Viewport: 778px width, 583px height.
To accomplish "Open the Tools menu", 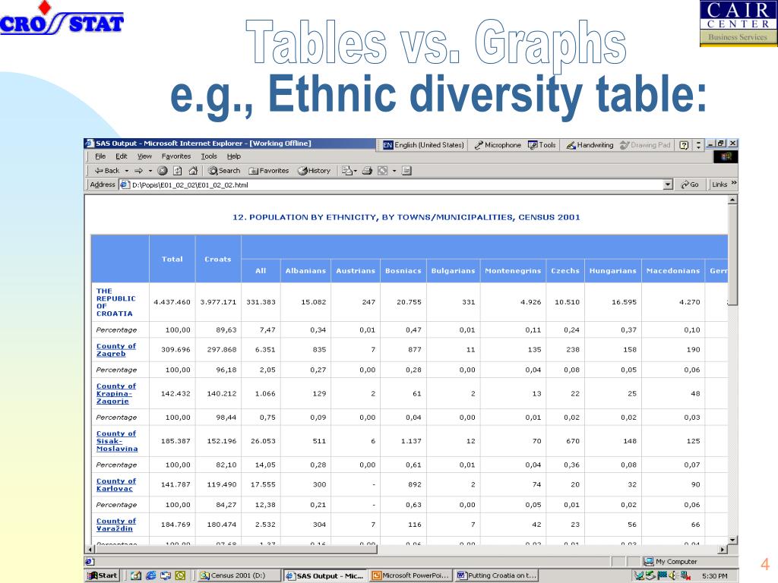I will click(x=209, y=156).
